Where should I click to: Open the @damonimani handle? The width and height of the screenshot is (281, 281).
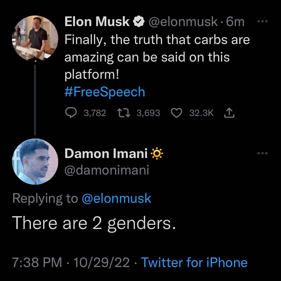click(x=107, y=170)
